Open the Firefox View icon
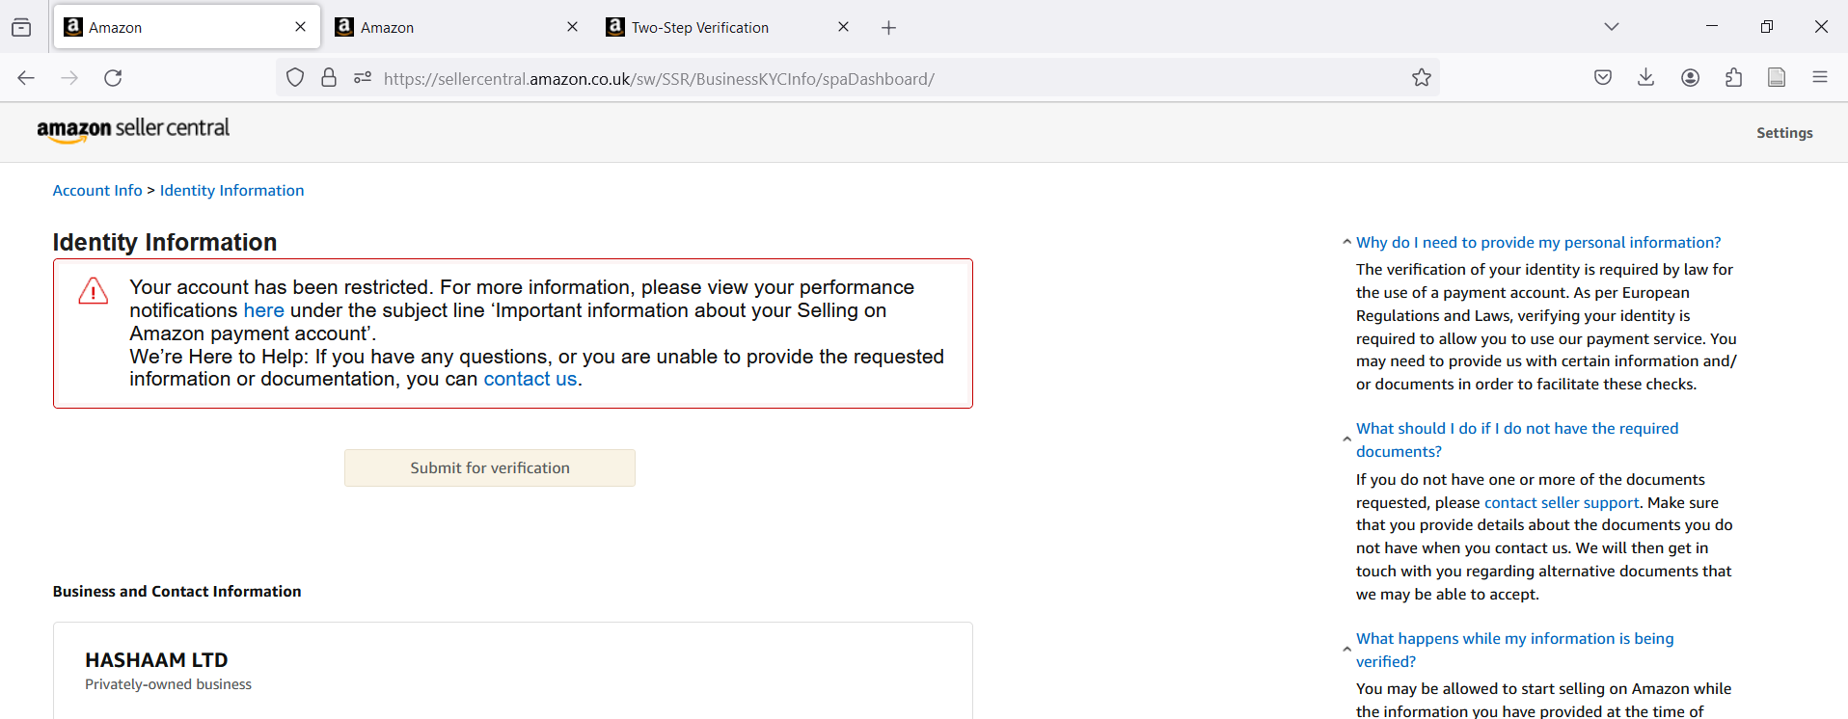1848x719 pixels. pyautogui.click(x=21, y=28)
